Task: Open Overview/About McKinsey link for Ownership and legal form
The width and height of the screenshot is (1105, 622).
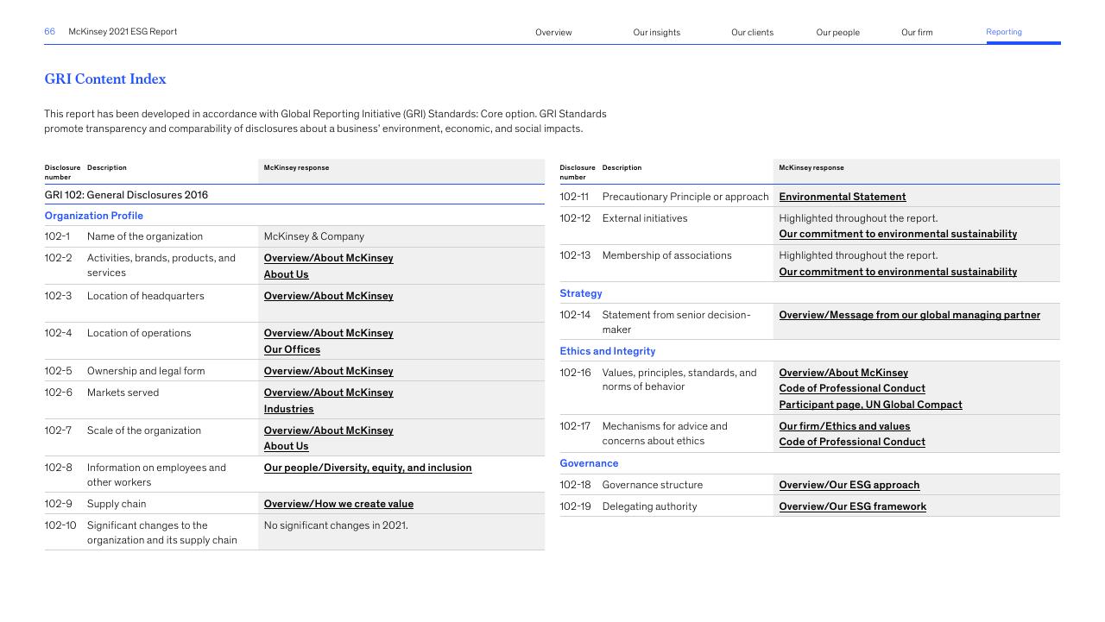Action: 328,371
